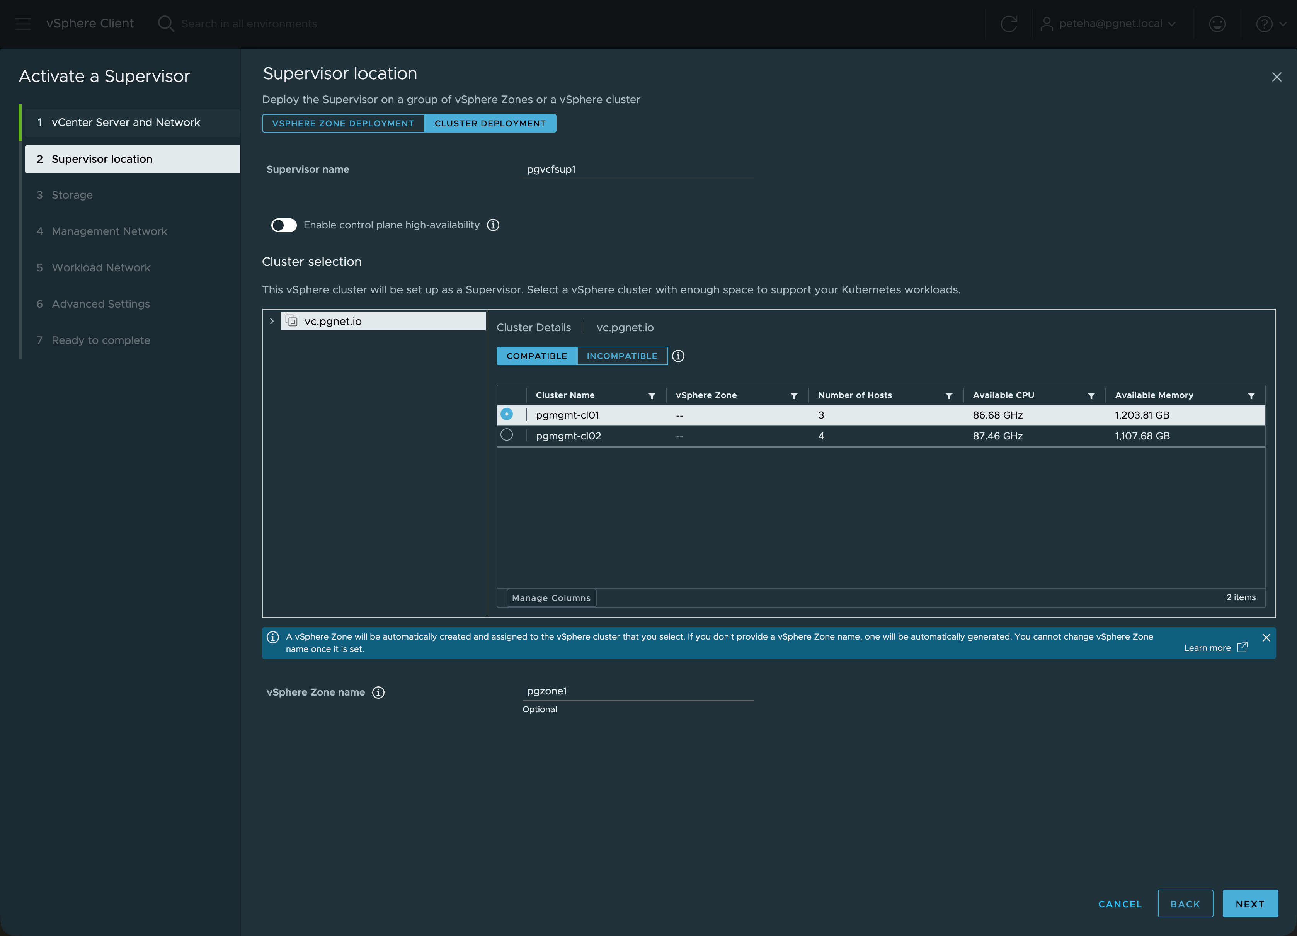Toggle control plane high-availability switch
Screen dimensions: 1297x936
(x=284, y=225)
